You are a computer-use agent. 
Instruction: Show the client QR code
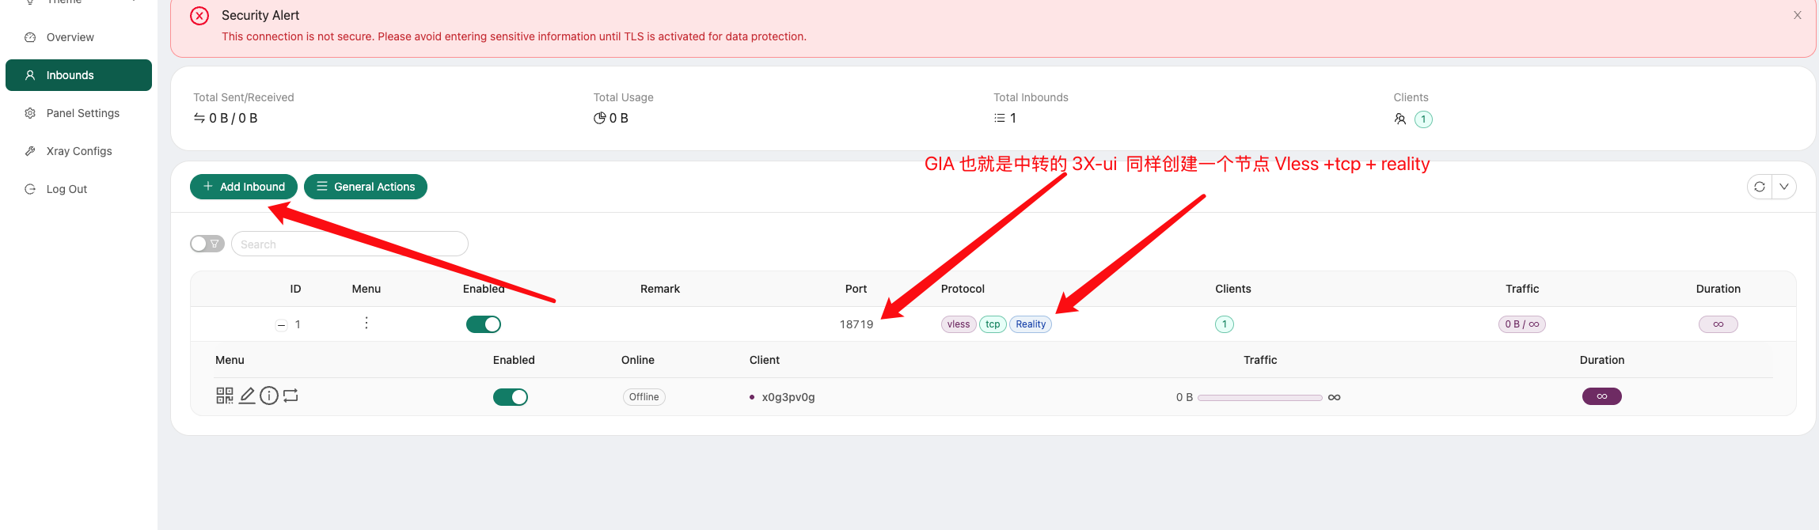[225, 396]
